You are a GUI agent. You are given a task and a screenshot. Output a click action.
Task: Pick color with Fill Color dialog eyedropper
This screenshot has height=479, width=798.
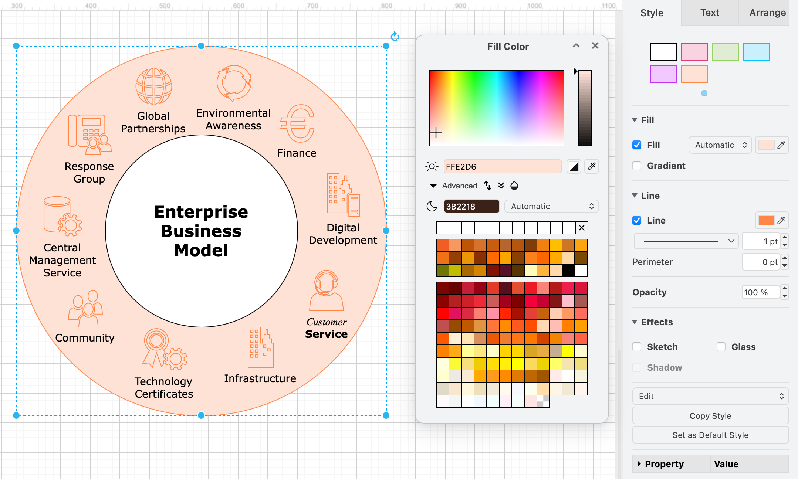[x=592, y=167]
